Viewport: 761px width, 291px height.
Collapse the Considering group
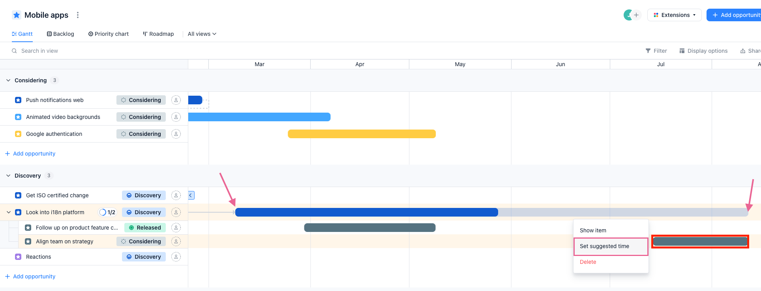click(x=8, y=80)
